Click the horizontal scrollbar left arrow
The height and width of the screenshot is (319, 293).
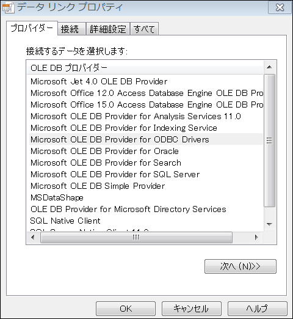pos(33,237)
